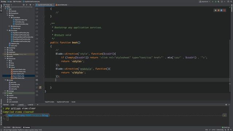Select layout.blade.php in project tree
The image size is (233, 131).
click(x=17, y=76)
